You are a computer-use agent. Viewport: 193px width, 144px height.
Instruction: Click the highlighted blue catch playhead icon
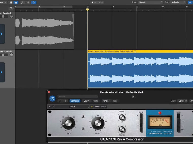34,2
